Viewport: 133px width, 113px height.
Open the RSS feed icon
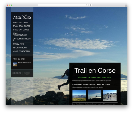click(x=14, y=73)
